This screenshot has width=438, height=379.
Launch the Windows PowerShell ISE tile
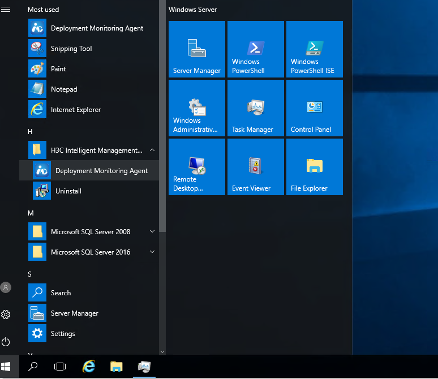coord(315,49)
